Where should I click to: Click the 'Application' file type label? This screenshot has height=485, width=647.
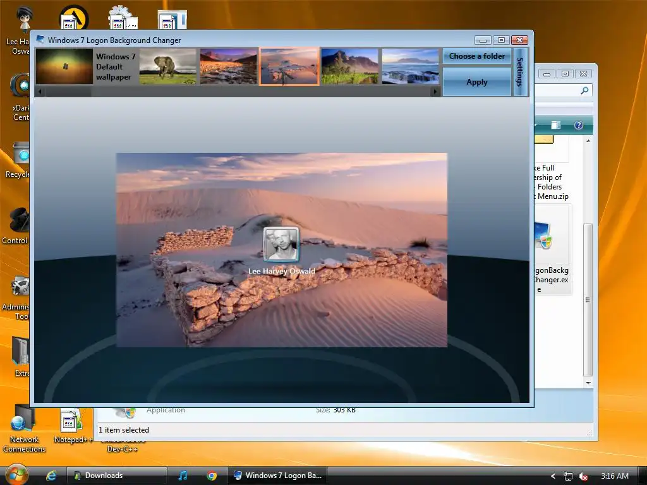[166, 410]
